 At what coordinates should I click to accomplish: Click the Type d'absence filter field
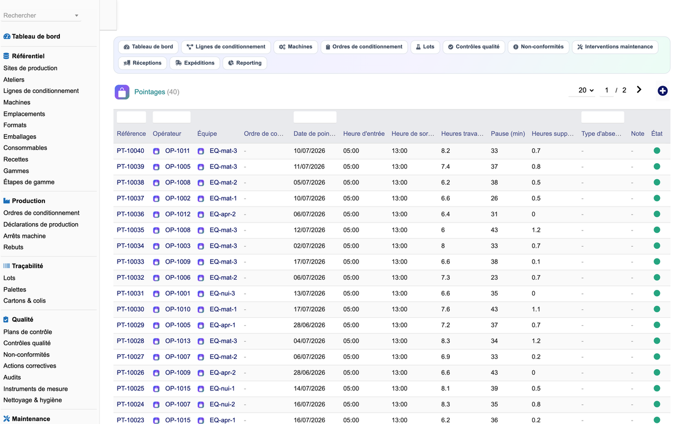[603, 117]
